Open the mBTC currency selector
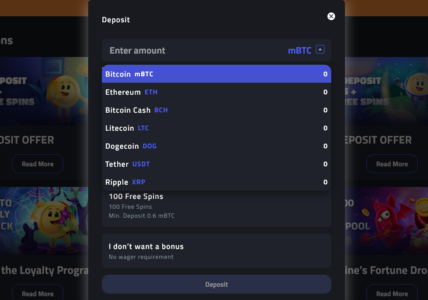The image size is (428, 300). (x=300, y=50)
